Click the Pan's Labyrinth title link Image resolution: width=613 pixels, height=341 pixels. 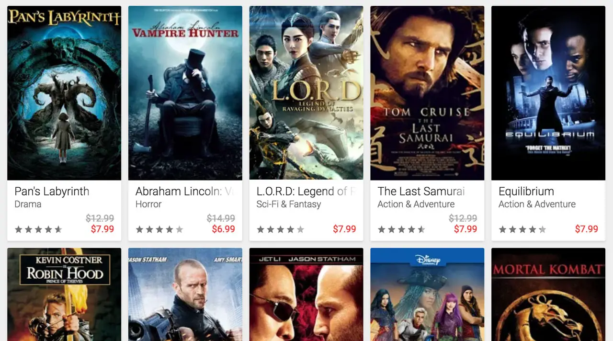[x=52, y=192]
